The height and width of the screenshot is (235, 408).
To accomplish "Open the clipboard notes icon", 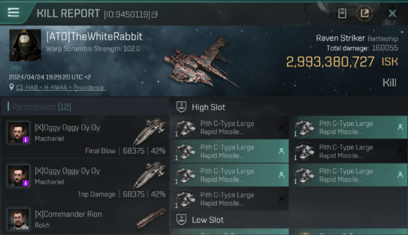I will [x=342, y=13].
